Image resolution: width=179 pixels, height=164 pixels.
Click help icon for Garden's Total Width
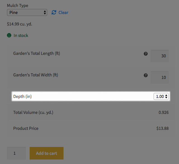click(145, 75)
